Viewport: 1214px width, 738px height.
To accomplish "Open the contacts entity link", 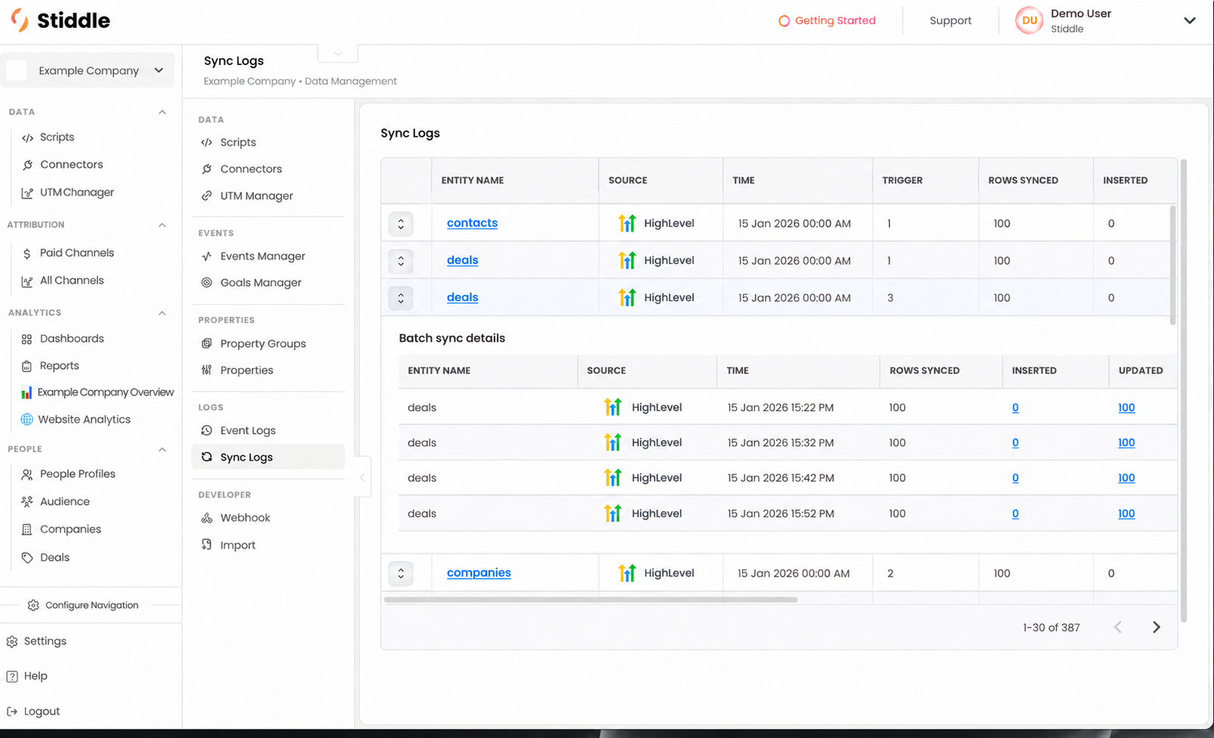I will click(x=472, y=223).
